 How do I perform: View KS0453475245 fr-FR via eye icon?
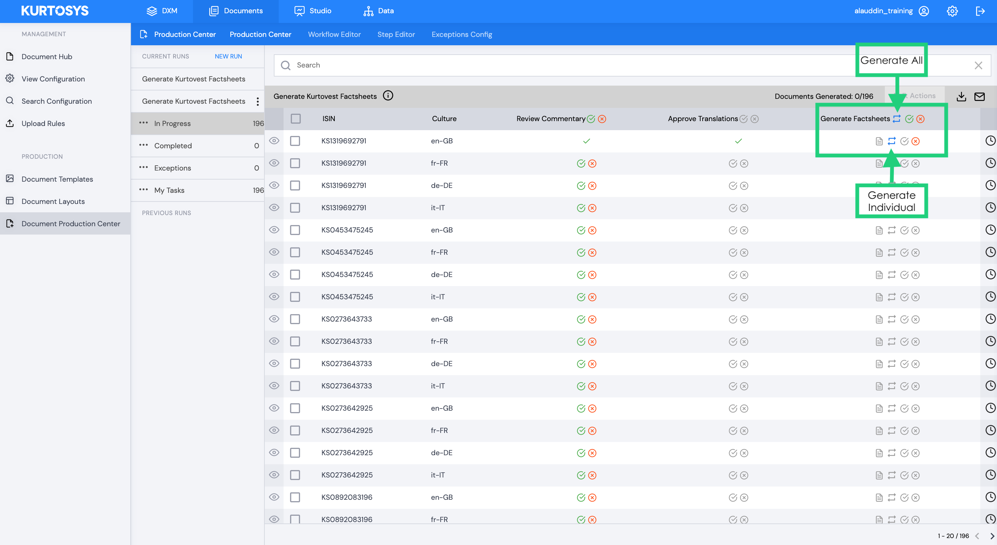(274, 252)
